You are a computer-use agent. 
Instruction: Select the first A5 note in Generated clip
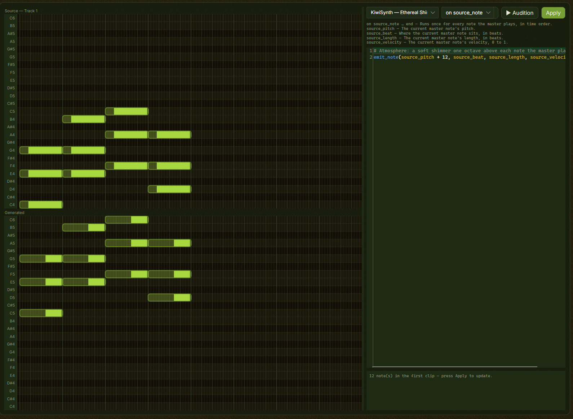(126, 243)
